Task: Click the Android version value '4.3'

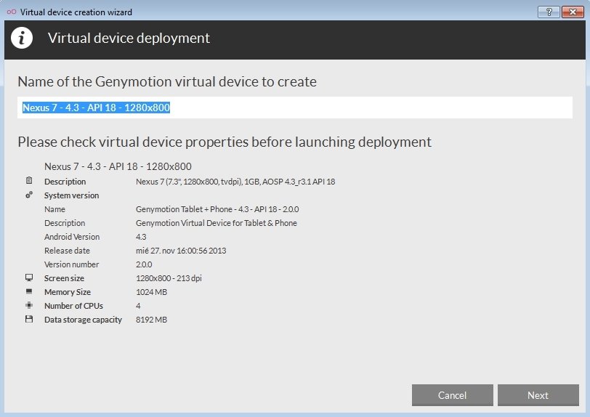Action: point(141,237)
